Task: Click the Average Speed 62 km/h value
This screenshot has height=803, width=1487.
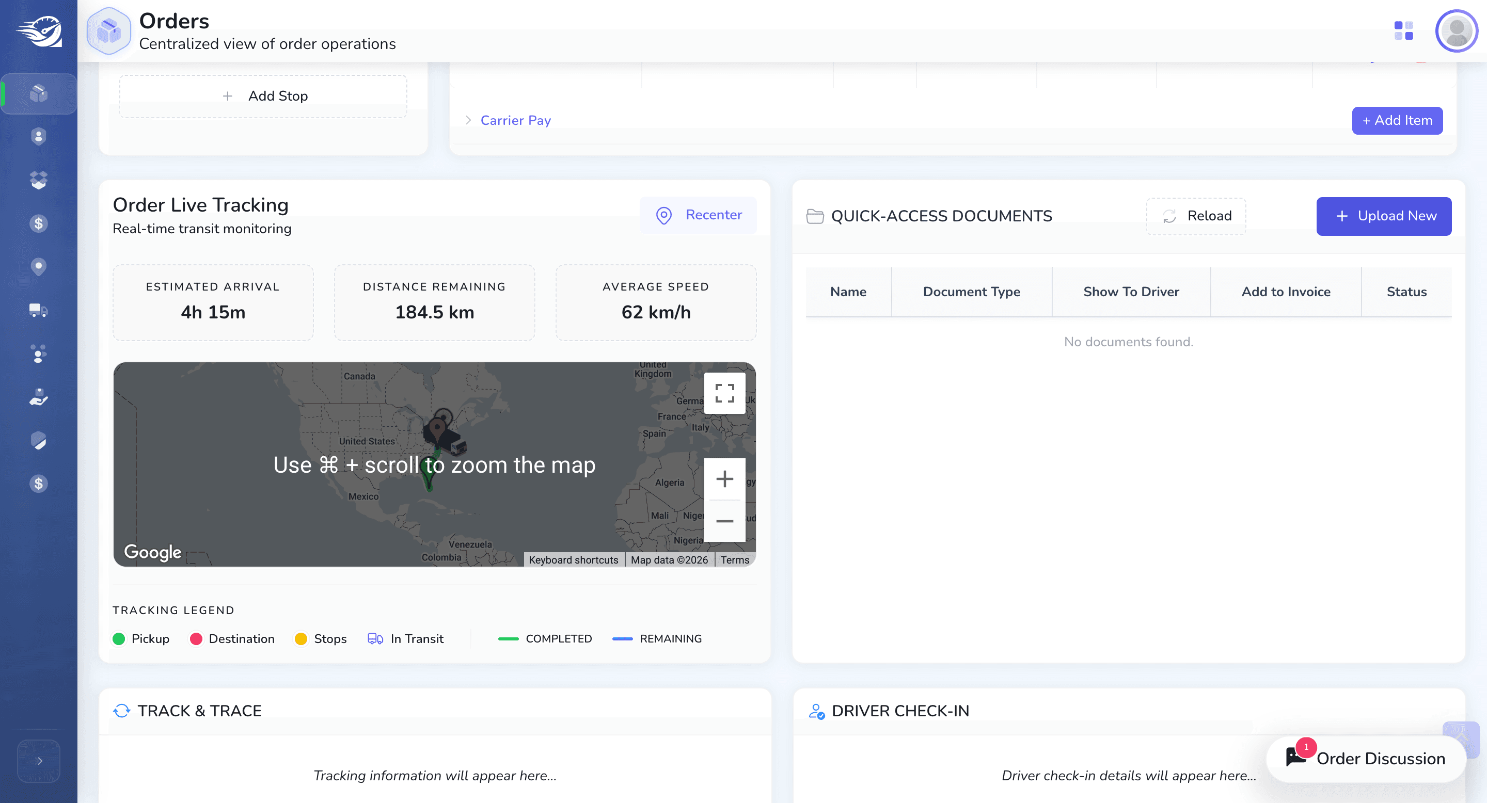Action: click(656, 312)
